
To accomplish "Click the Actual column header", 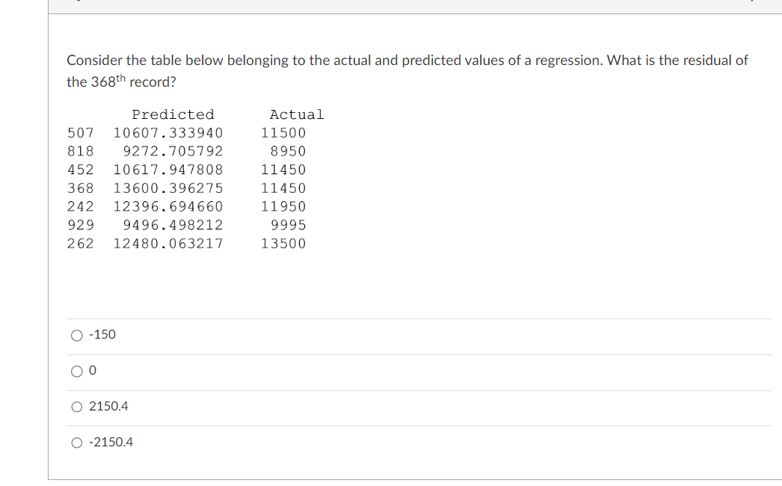I will click(297, 114).
